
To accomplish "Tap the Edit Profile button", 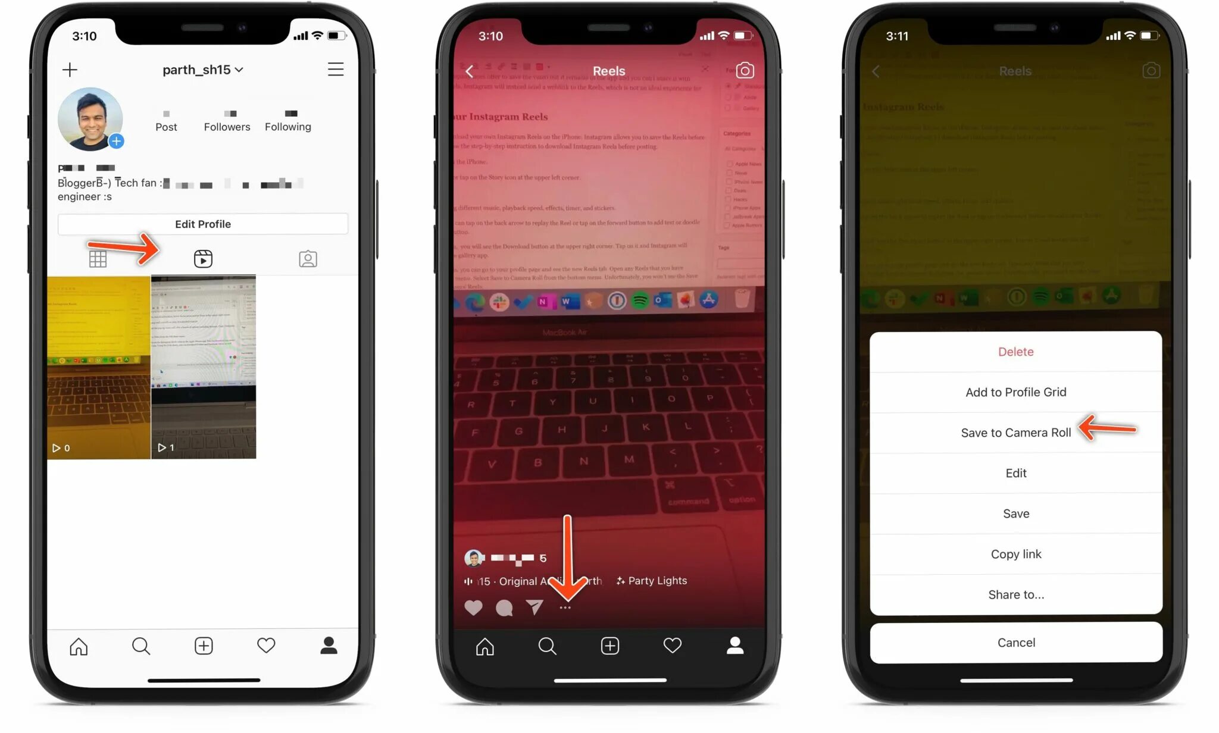I will [203, 224].
